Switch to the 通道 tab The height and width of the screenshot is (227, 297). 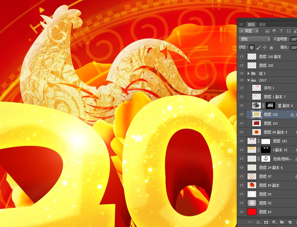point(262,25)
